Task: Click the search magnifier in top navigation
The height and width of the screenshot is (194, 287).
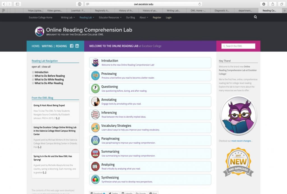Action: (x=255, y=17)
